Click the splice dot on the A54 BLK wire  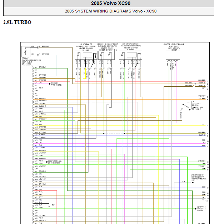[x=49, y=206]
